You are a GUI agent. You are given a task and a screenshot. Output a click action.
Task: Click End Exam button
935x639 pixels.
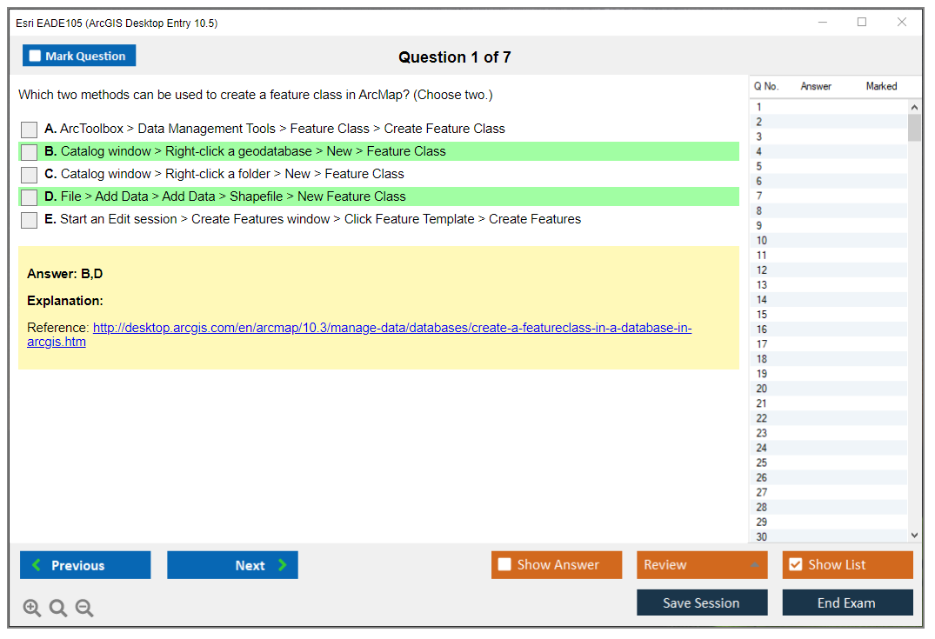847,602
